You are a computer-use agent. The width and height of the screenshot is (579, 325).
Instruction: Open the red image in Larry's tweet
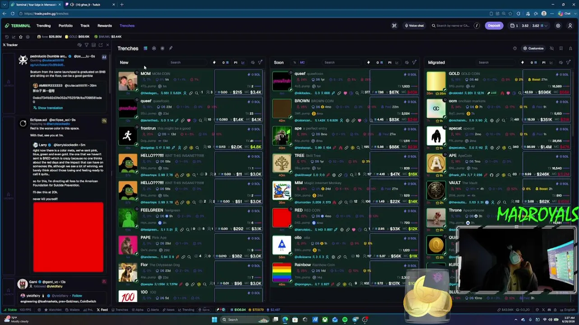coord(68,237)
